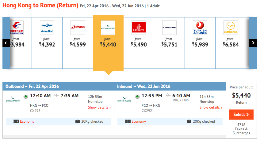Screen dimensions: 260x141
Task: Select the $4,392 Aeroflot fare tab
Action: coord(47,43)
